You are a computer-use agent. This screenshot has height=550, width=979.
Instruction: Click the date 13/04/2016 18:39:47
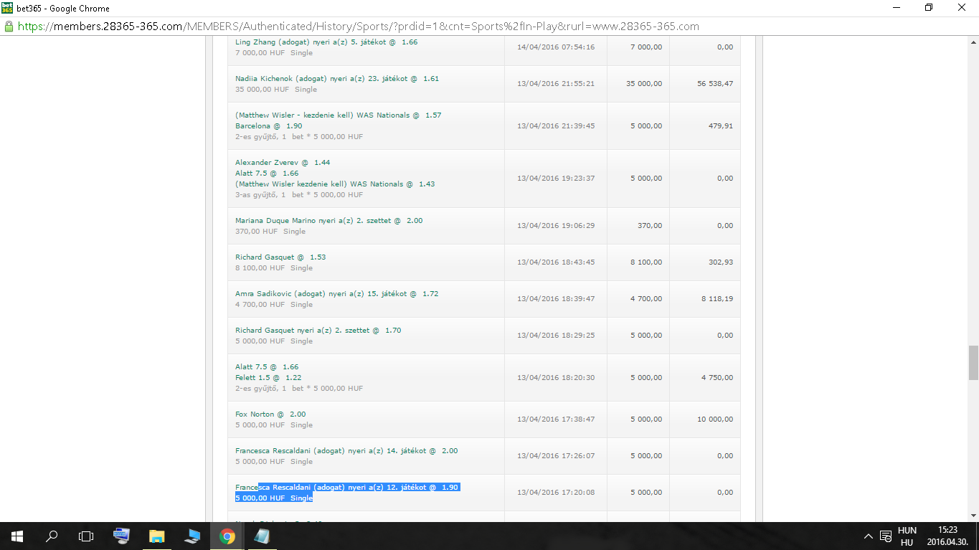556,299
